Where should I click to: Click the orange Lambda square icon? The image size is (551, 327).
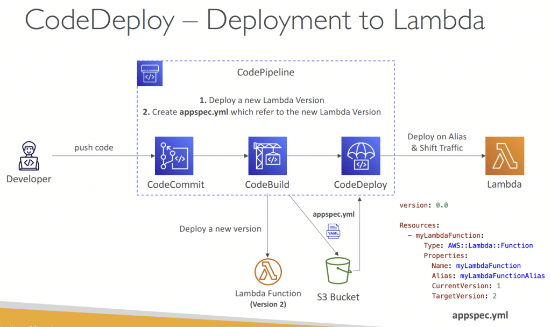505,155
